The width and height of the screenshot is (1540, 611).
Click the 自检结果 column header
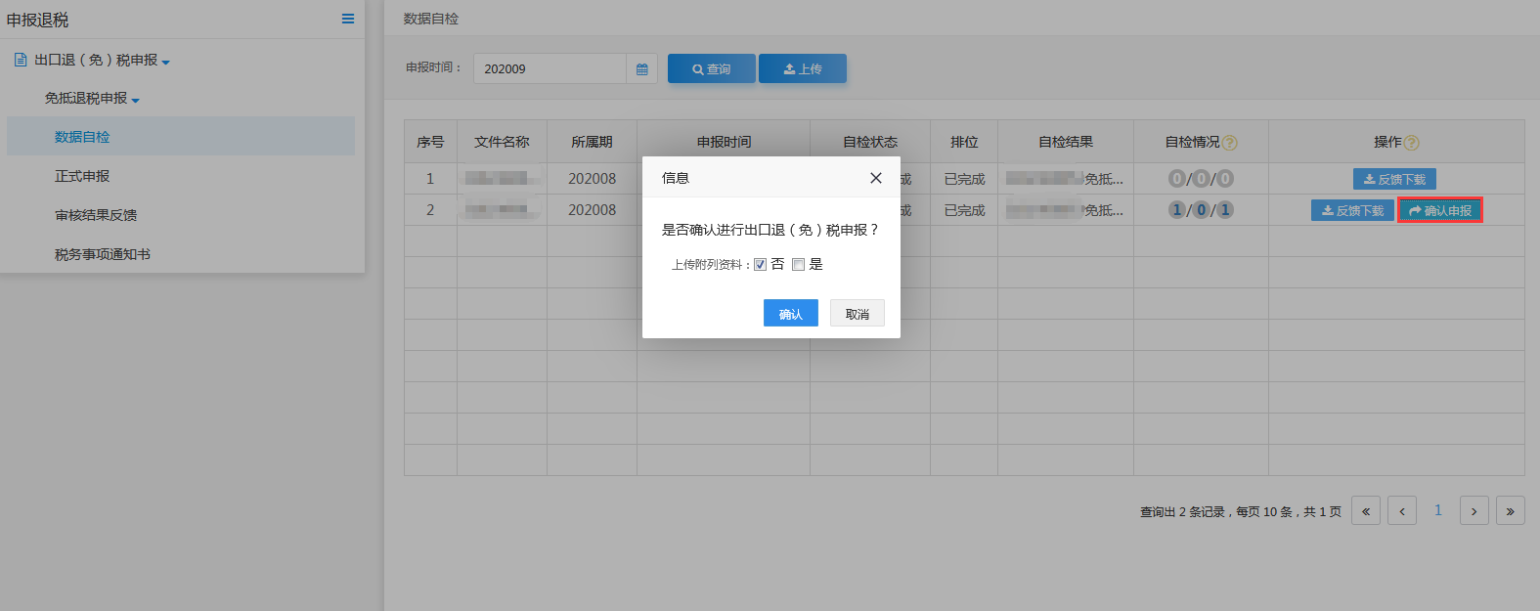(1066, 142)
